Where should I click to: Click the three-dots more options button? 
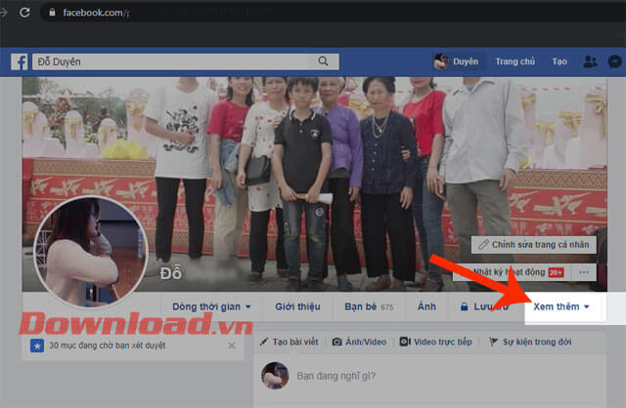(584, 272)
